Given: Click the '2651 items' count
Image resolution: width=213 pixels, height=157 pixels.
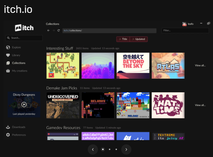Looking at the screenshot, I should click(x=82, y=48).
